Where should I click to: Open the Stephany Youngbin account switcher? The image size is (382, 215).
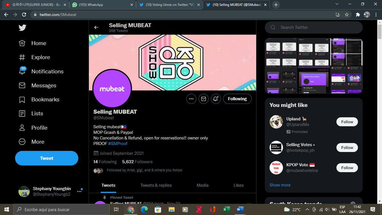tap(50, 191)
